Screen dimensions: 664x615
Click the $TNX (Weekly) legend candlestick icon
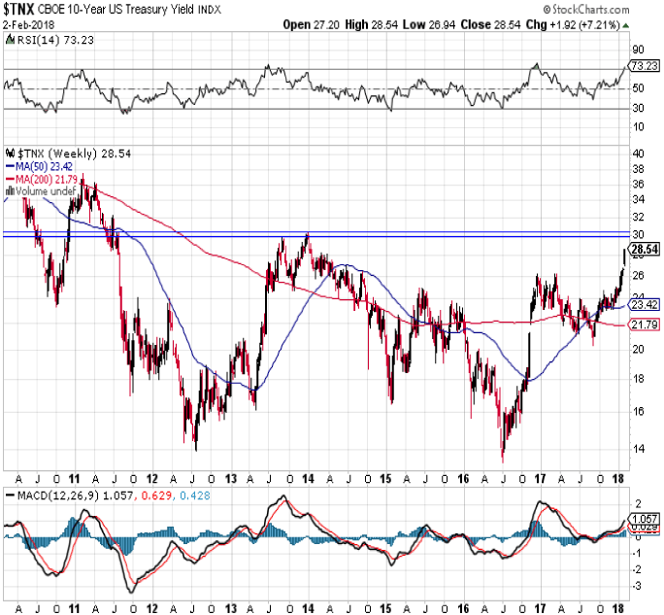[9, 154]
